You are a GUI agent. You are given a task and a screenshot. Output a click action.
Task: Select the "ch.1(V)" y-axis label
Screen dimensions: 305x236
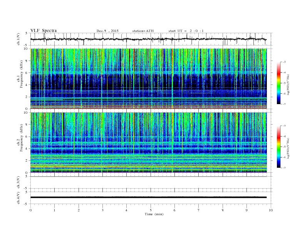tap(18, 39)
